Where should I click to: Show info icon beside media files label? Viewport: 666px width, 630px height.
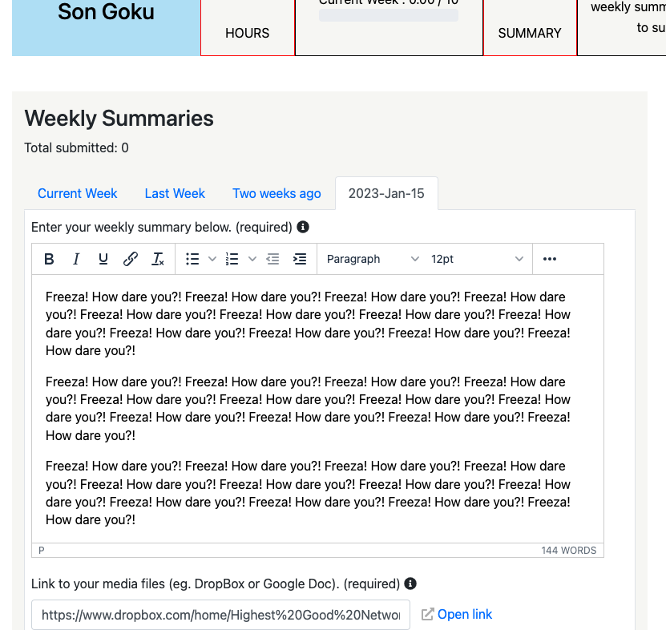[410, 584]
